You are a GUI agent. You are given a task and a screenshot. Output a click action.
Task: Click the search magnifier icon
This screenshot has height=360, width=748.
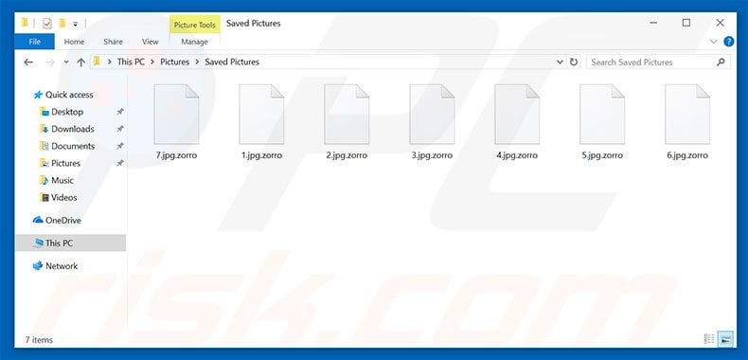tap(721, 63)
